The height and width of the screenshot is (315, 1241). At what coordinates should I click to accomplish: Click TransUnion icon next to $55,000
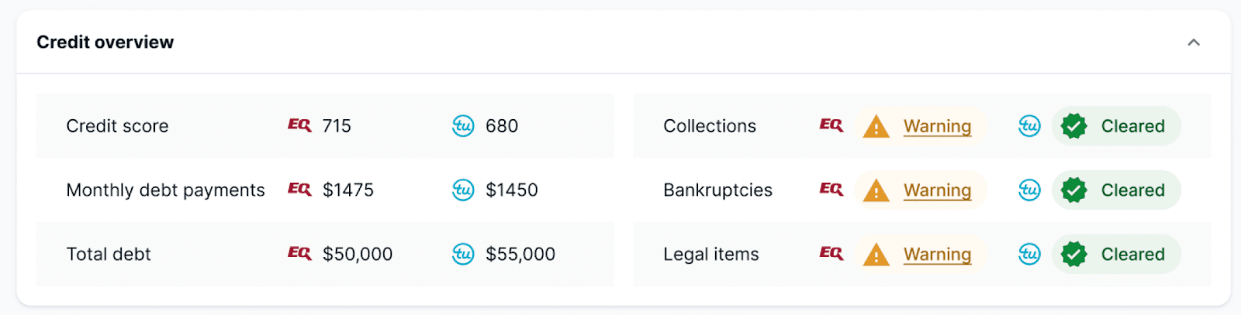tap(463, 254)
